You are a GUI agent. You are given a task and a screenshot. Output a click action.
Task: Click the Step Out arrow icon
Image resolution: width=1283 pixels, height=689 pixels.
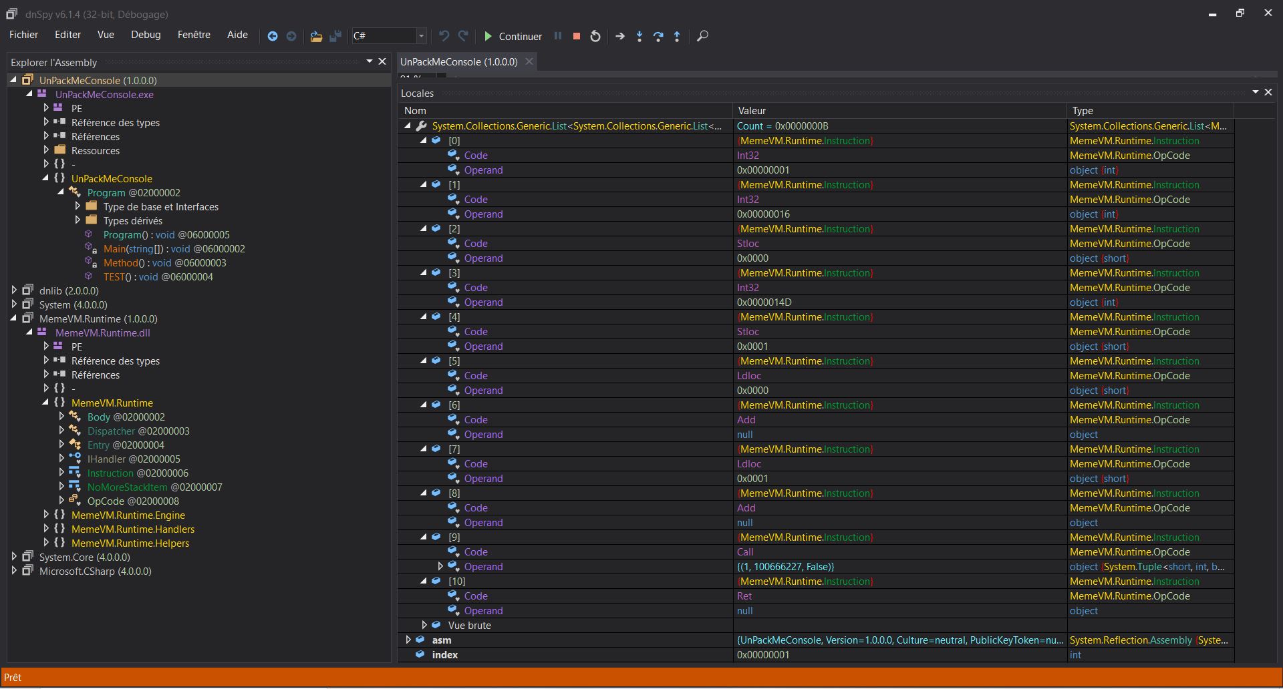click(x=677, y=36)
